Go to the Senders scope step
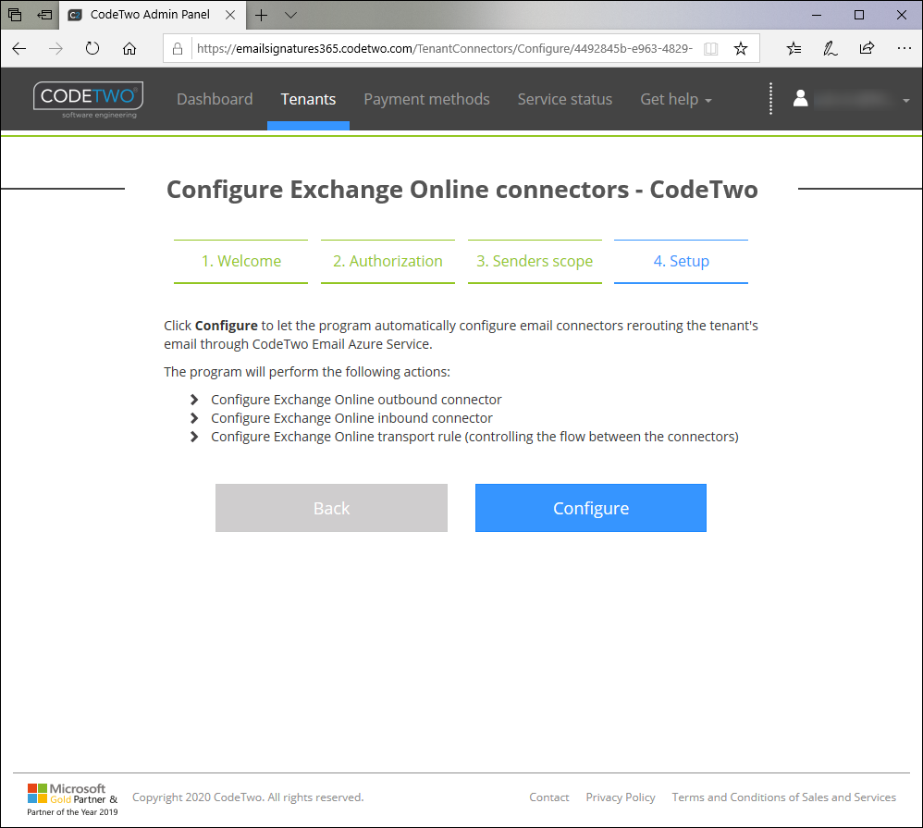Viewport: 923px width, 828px height. point(535,262)
